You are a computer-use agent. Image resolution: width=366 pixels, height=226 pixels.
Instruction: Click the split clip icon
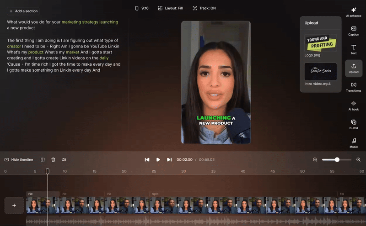(x=43, y=160)
